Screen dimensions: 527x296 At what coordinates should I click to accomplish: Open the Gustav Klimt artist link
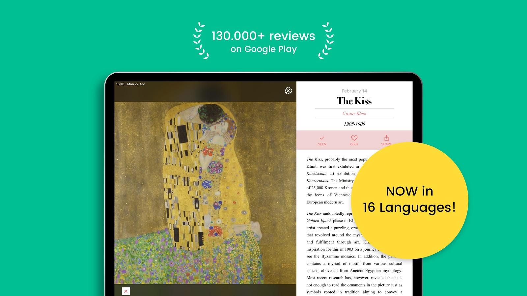354,113
